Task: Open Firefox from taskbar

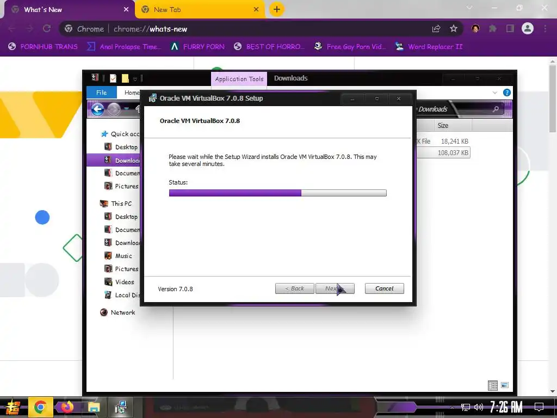Action: [67, 407]
